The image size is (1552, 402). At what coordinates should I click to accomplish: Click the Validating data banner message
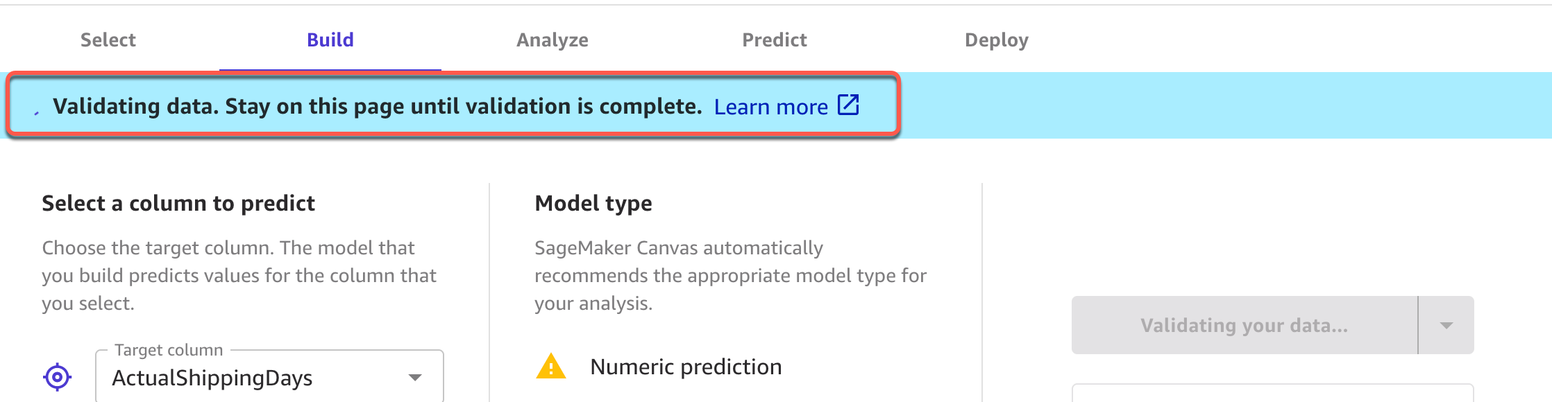pyautogui.click(x=378, y=106)
